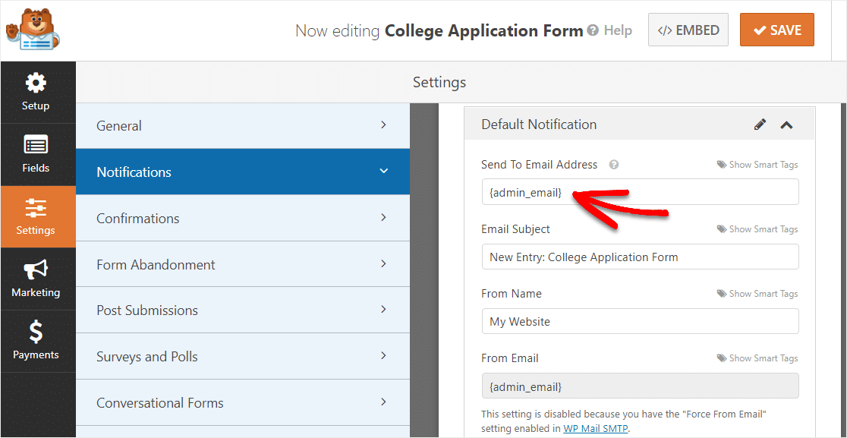Click the tag icon beside From Email Smart Tags

click(x=721, y=358)
